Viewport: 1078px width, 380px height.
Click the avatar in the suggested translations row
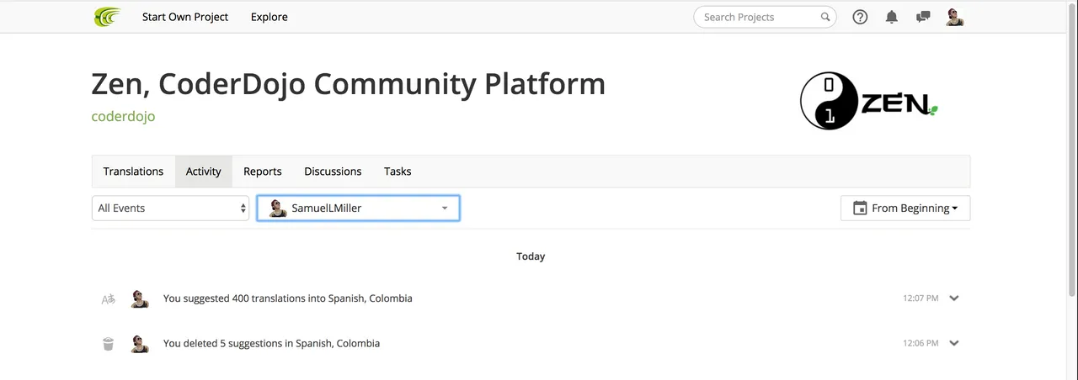point(140,298)
